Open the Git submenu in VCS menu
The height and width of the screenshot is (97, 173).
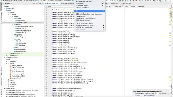(x=89, y=11)
